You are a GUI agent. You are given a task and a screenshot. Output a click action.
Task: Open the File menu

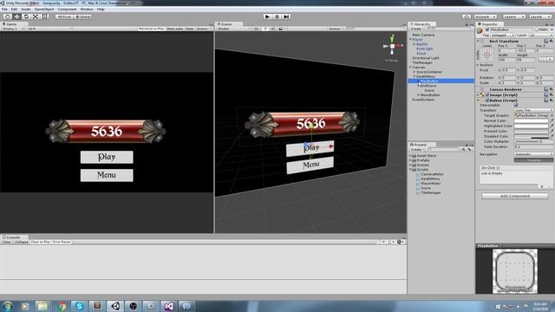point(4,10)
